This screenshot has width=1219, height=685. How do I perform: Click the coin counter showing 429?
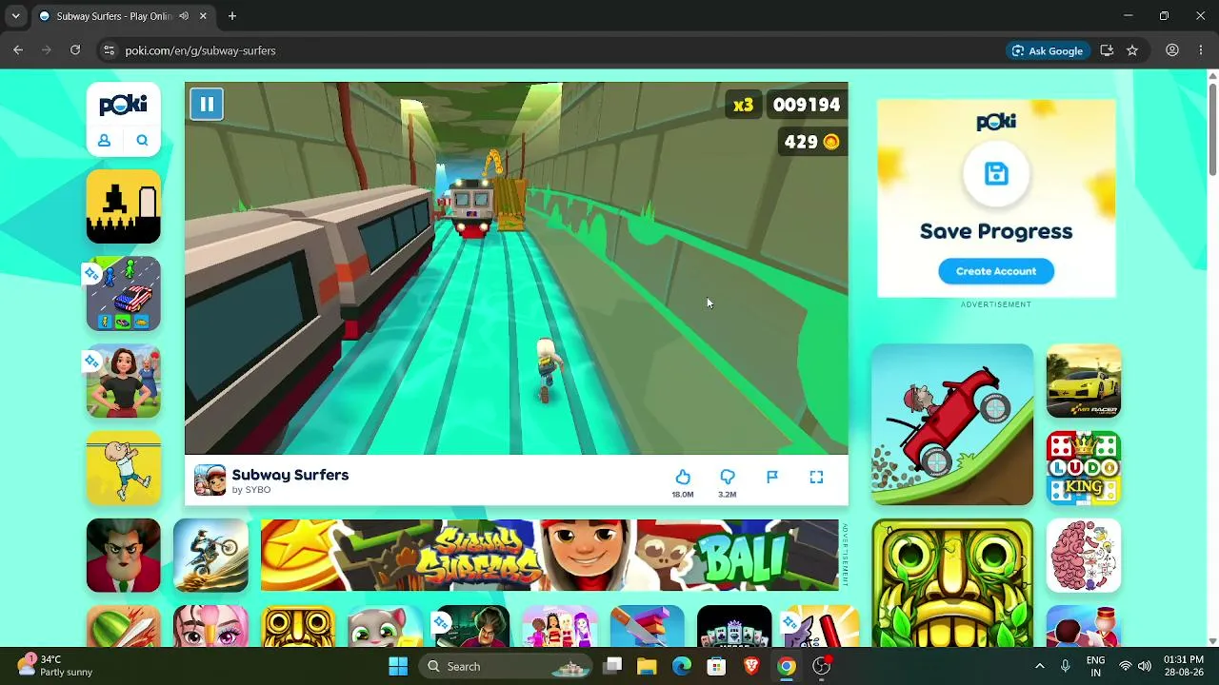coord(811,142)
